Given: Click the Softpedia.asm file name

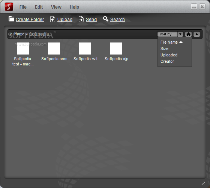Looking at the screenshot, I should click(x=54, y=59).
